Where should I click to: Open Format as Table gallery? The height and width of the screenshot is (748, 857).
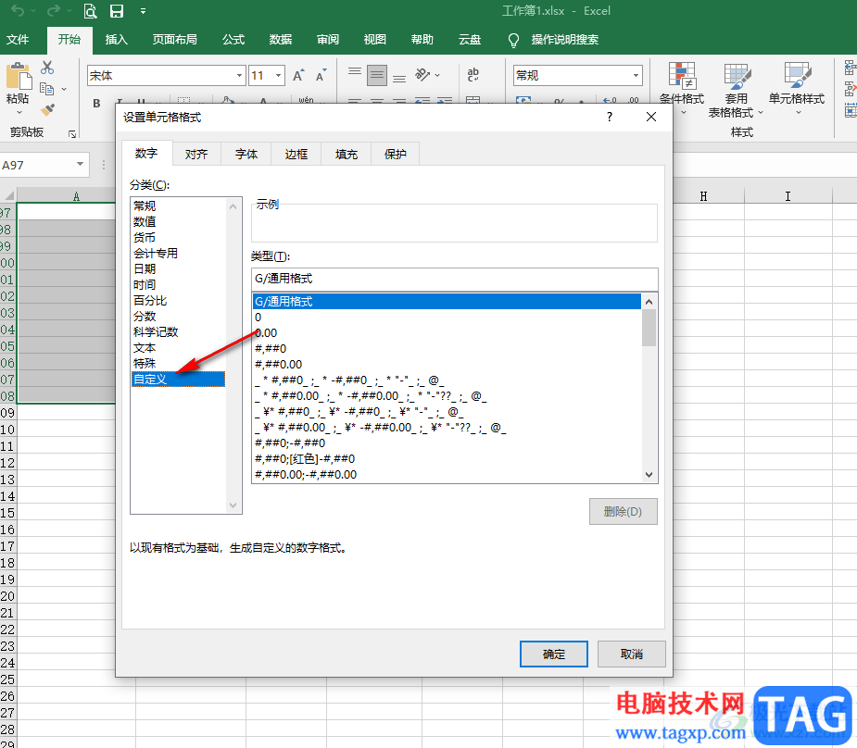coord(736,91)
